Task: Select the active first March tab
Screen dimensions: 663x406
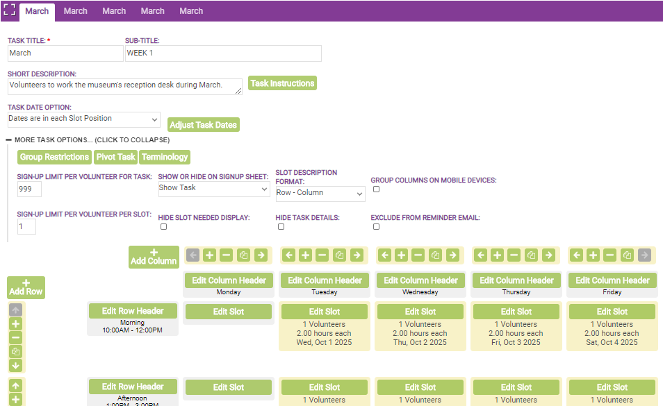Action: [38, 11]
